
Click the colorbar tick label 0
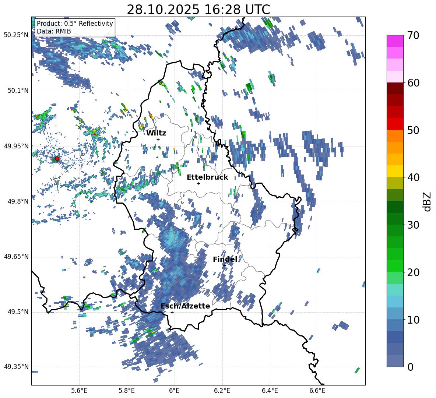[x=410, y=367]
